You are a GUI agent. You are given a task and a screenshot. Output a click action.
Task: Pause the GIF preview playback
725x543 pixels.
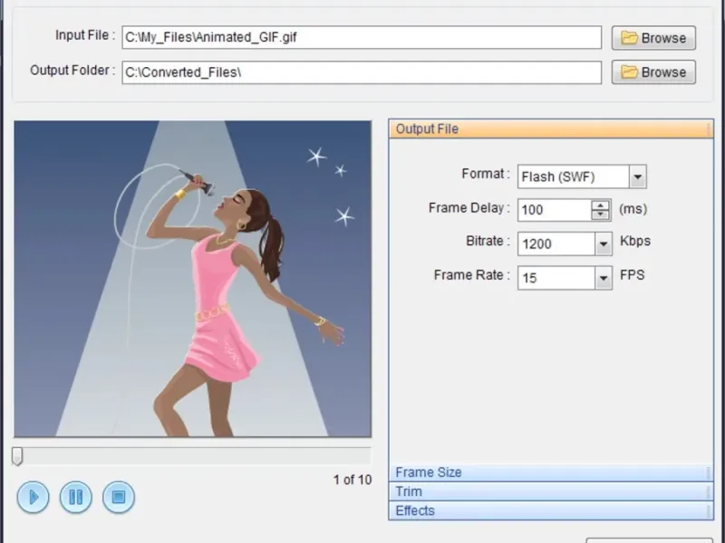76,497
